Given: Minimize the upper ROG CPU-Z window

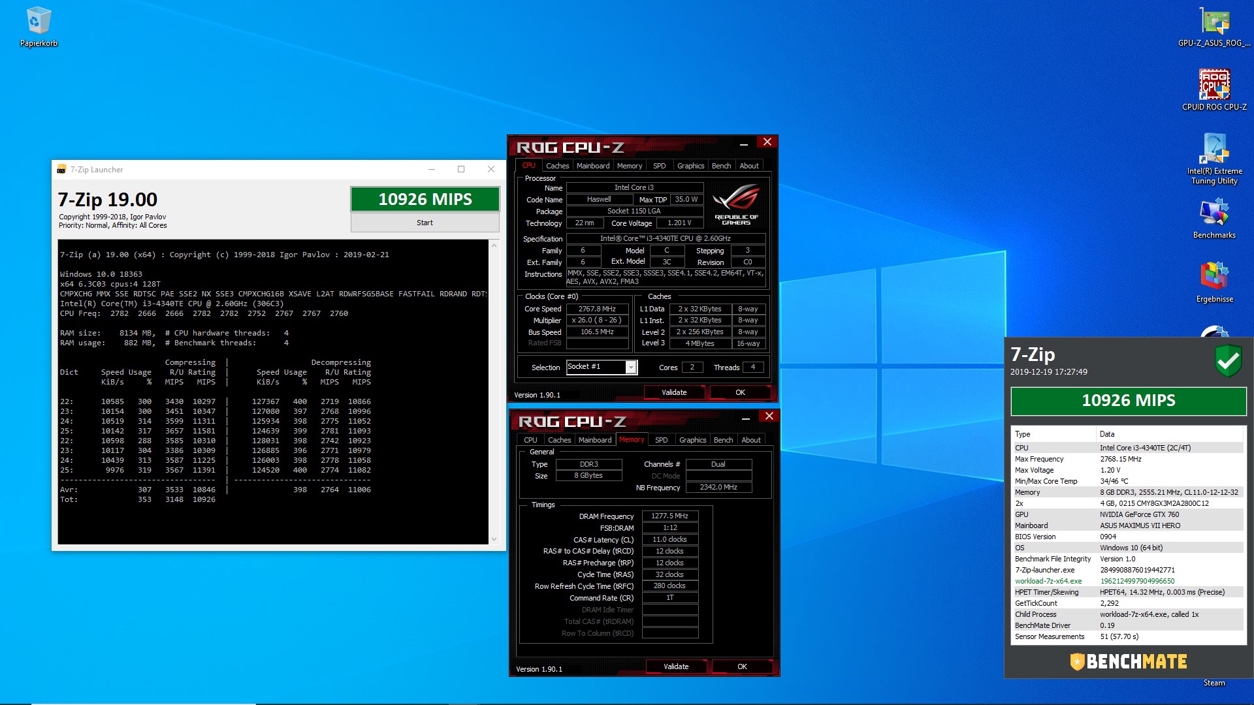Looking at the screenshot, I should (743, 143).
